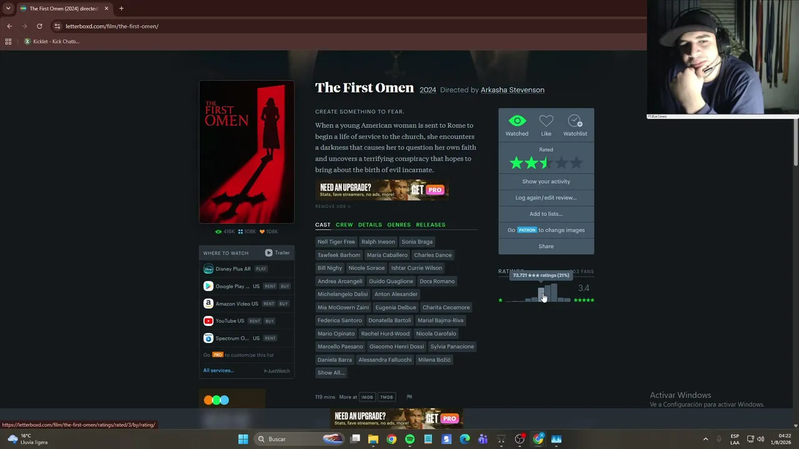Open the Disney Plus AR service icon

(x=208, y=269)
